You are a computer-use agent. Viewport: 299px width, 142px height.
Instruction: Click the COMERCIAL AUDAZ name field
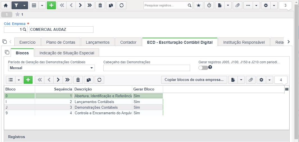pos(61,29)
